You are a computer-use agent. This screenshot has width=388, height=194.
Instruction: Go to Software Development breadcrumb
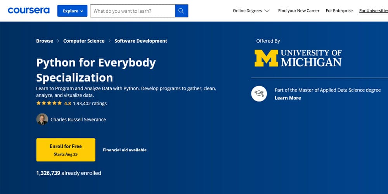coord(141,41)
